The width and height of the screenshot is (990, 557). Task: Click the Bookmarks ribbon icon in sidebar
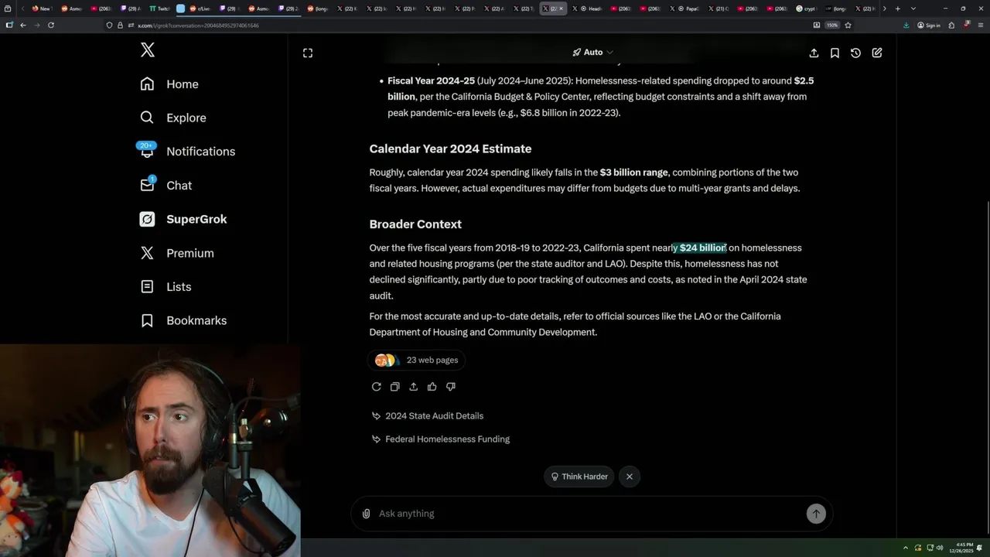[147, 320]
